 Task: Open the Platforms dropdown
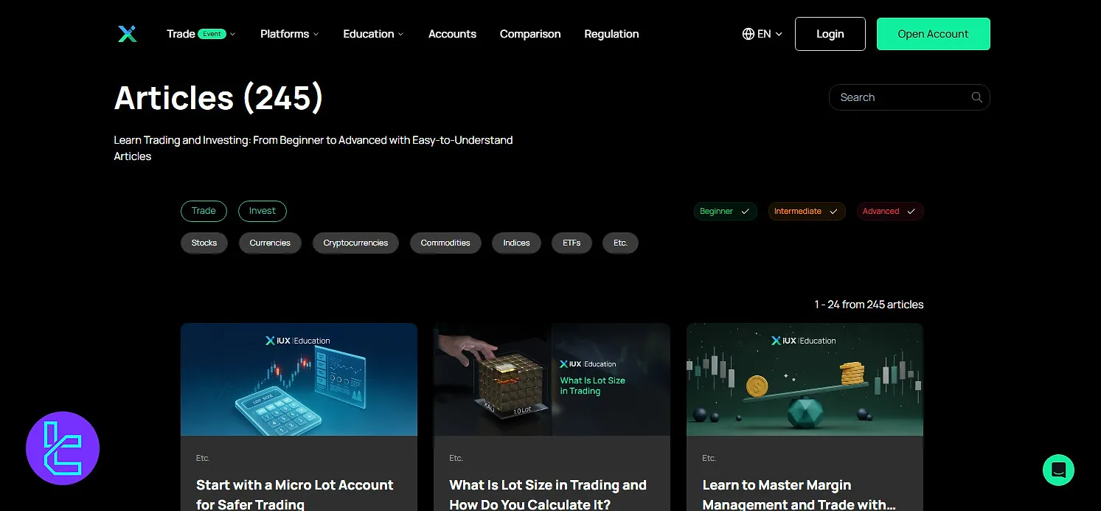288,33
